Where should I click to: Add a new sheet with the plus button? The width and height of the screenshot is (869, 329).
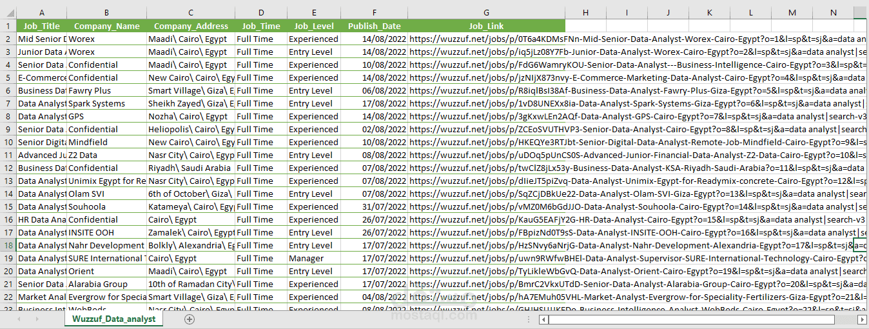[x=190, y=319]
